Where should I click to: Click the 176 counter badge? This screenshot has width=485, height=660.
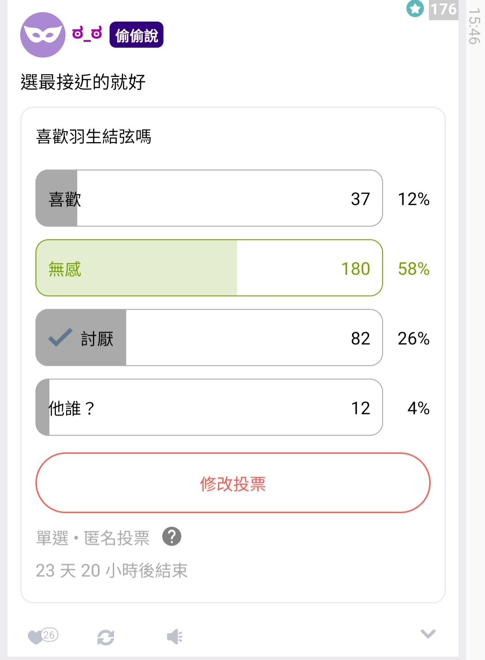coord(444,9)
